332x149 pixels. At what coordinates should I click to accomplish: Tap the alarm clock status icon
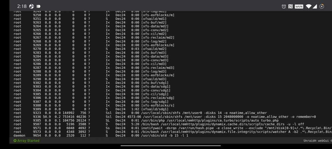point(284,7)
